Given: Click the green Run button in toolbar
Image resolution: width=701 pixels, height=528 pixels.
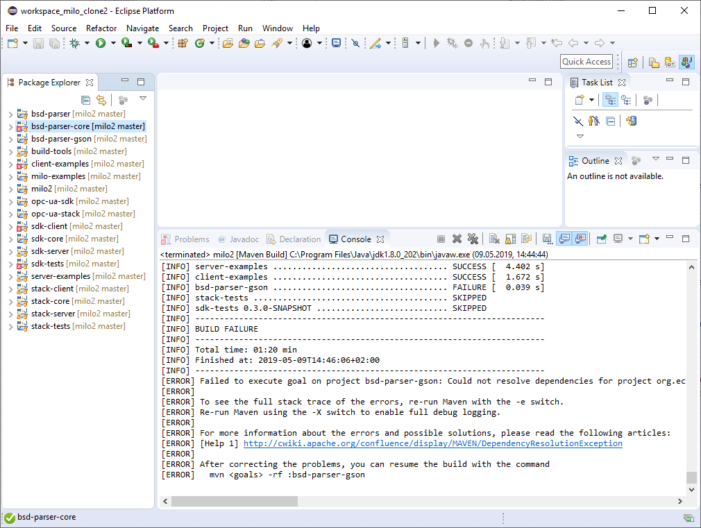Looking at the screenshot, I should pos(101,43).
